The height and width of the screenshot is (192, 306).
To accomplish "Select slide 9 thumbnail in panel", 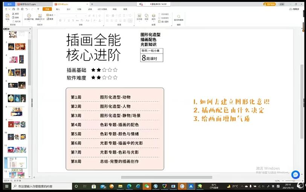I will point(17,124).
